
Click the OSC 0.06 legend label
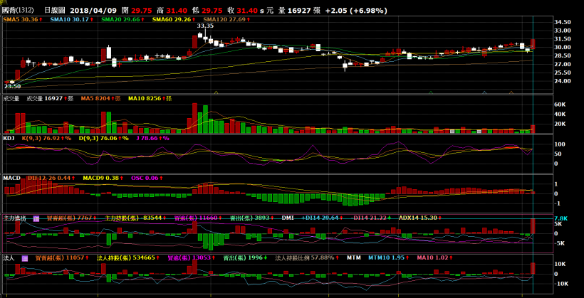tap(145, 178)
